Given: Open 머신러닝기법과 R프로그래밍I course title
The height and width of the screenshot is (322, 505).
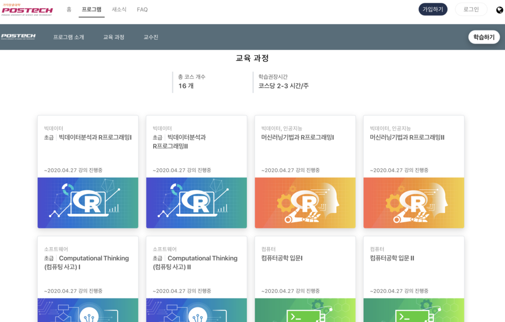Looking at the screenshot, I should pos(297,137).
